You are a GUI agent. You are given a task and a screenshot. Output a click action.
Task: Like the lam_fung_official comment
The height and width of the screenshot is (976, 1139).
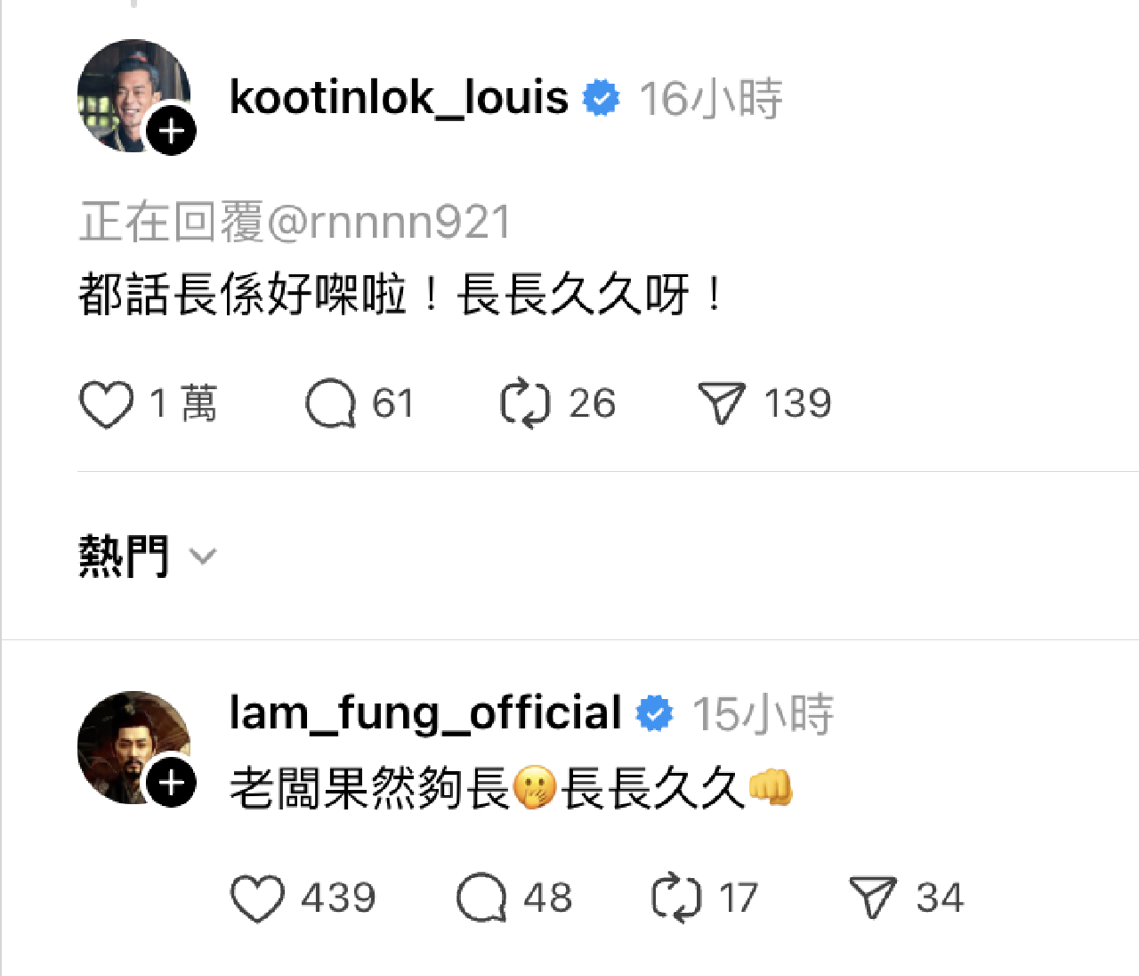tap(258, 898)
